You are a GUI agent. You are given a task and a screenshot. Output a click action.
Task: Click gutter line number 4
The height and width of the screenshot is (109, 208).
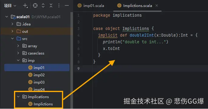[x=79, y=35]
